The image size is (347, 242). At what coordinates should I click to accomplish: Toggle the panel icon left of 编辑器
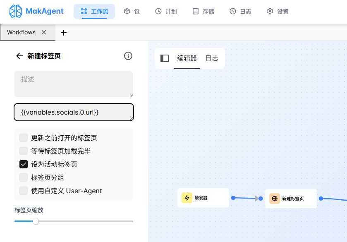click(x=164, y=58)
